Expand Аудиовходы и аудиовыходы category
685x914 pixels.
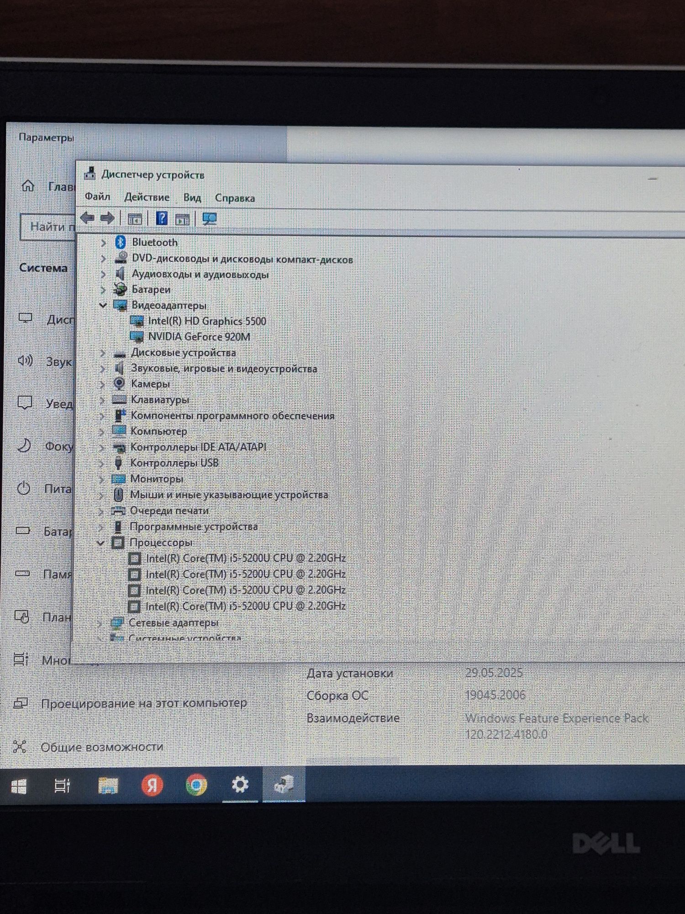[x=103, y=274]
